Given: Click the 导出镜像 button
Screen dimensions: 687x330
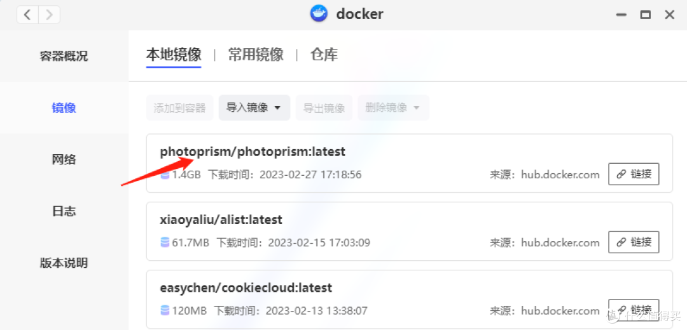Looking at the screenshot, I should [324, 107].
